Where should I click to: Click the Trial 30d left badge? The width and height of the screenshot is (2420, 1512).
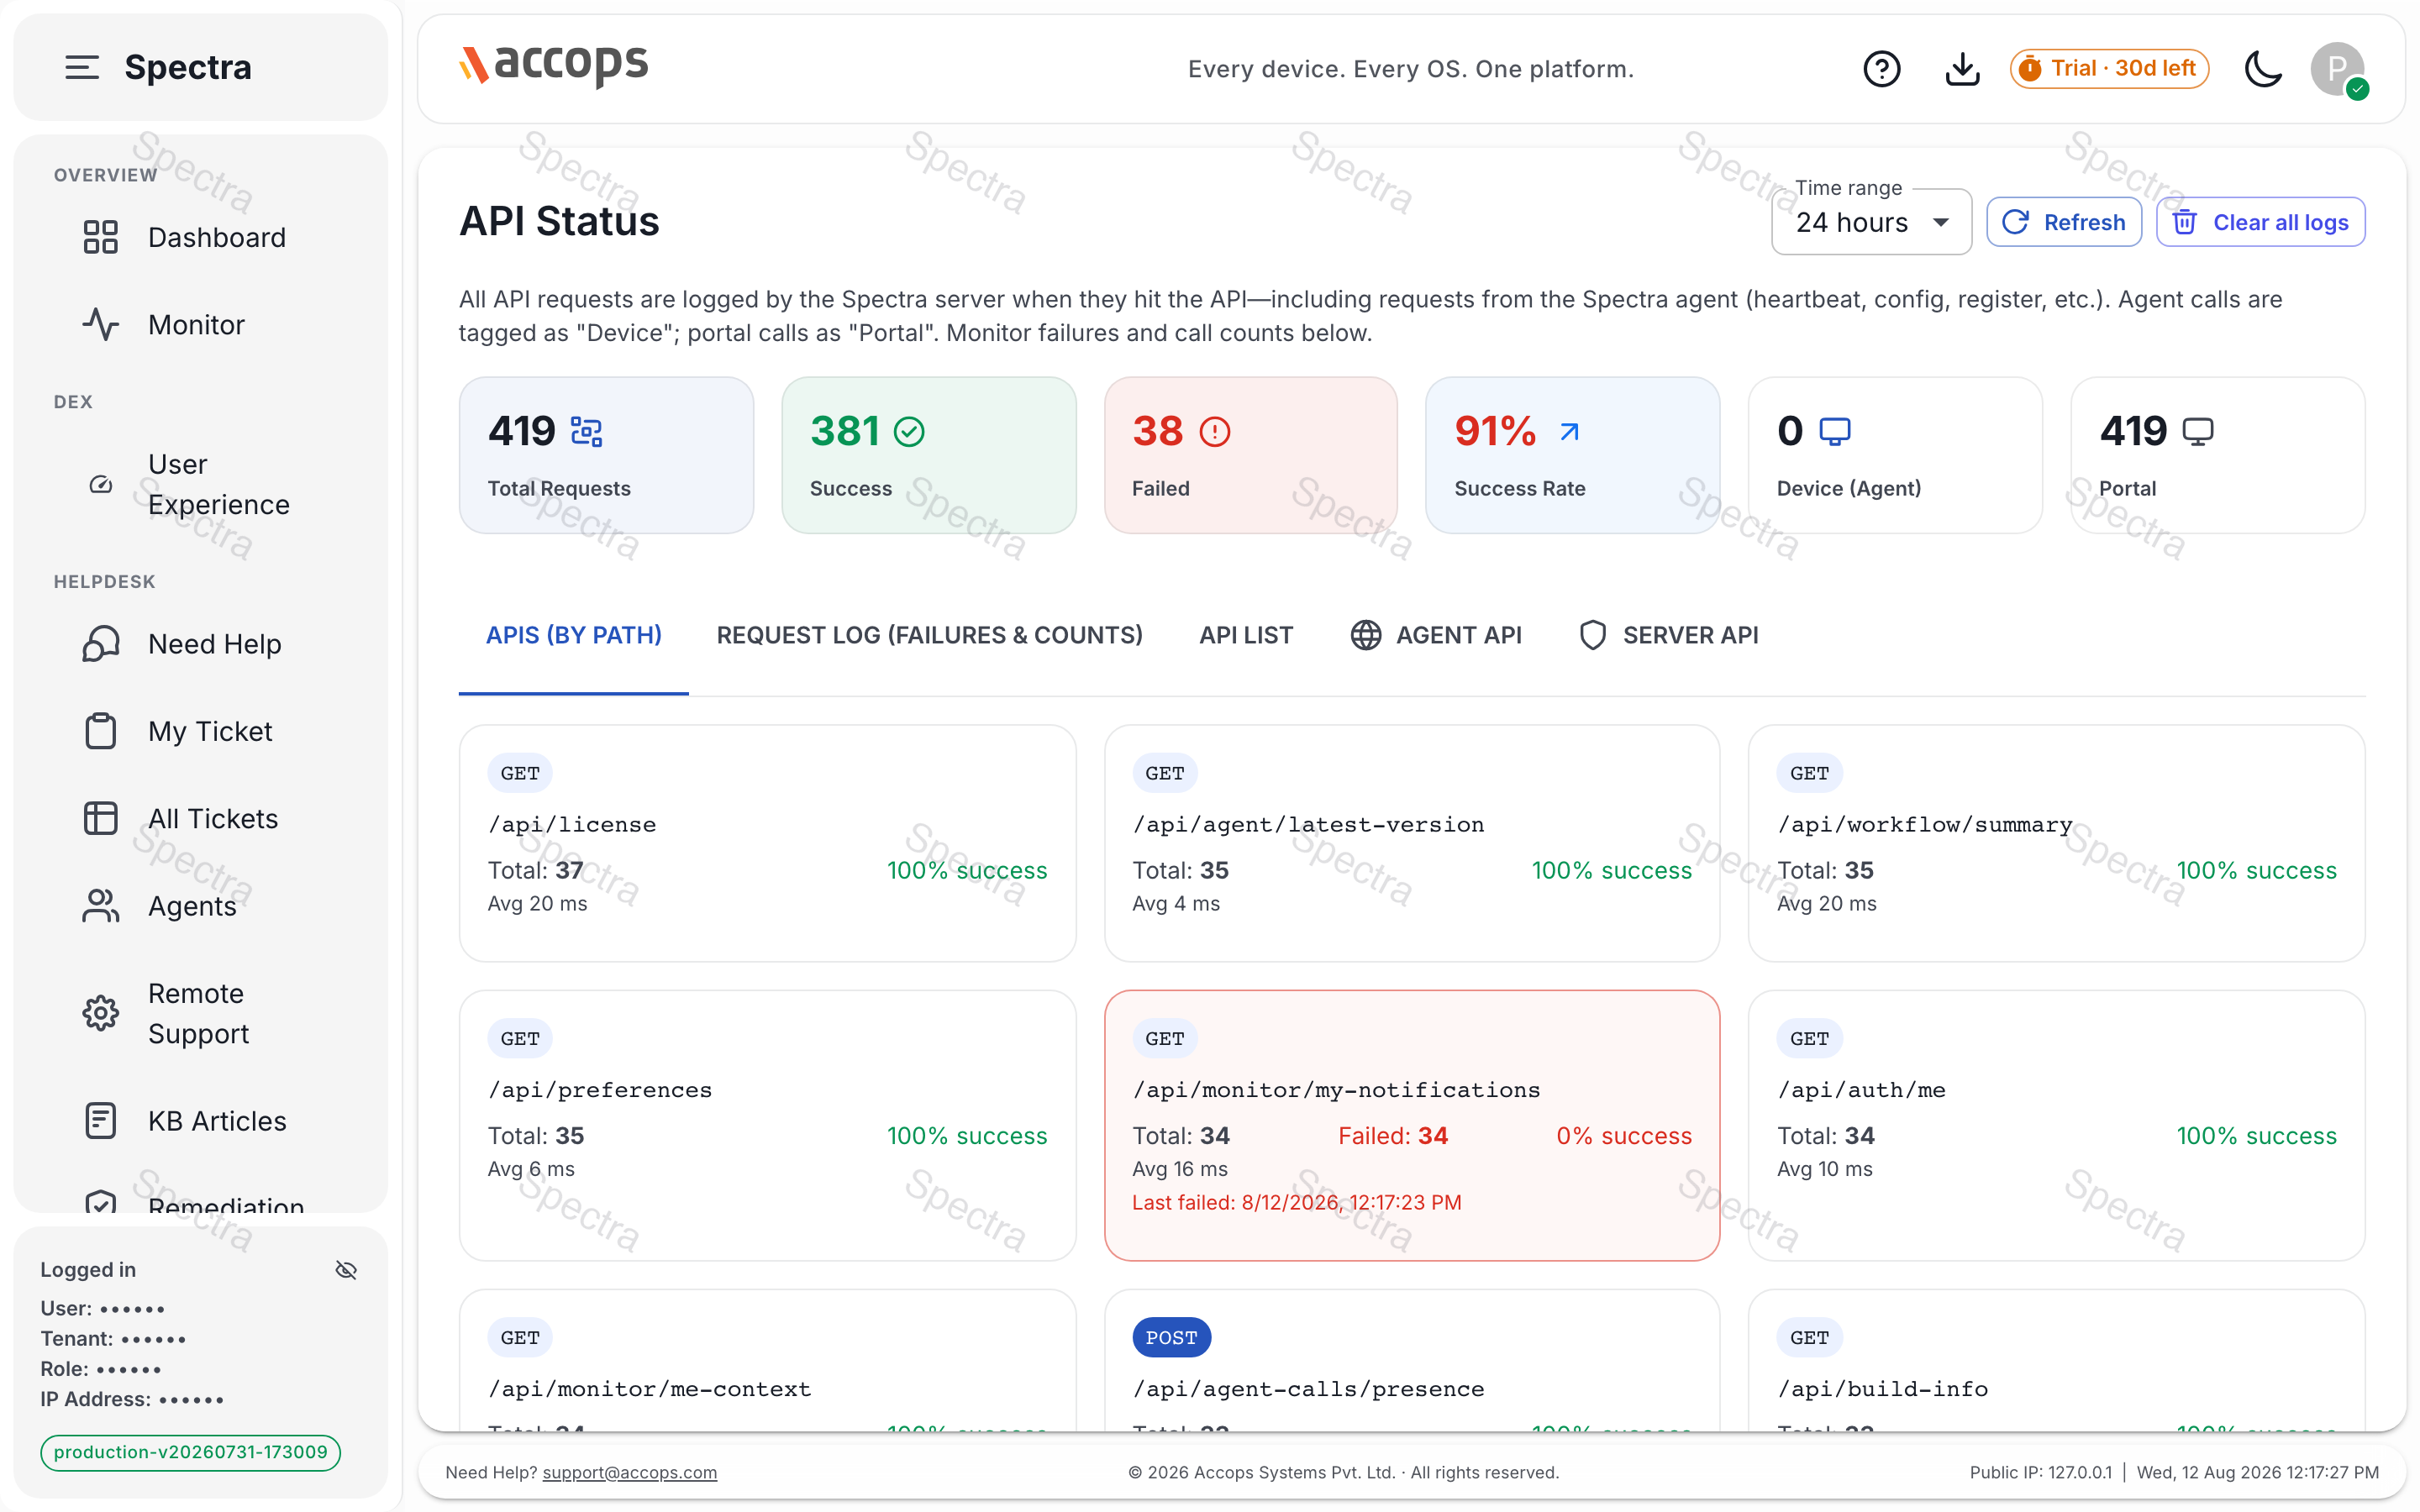pyautogui.click(x=2109, y=68)
